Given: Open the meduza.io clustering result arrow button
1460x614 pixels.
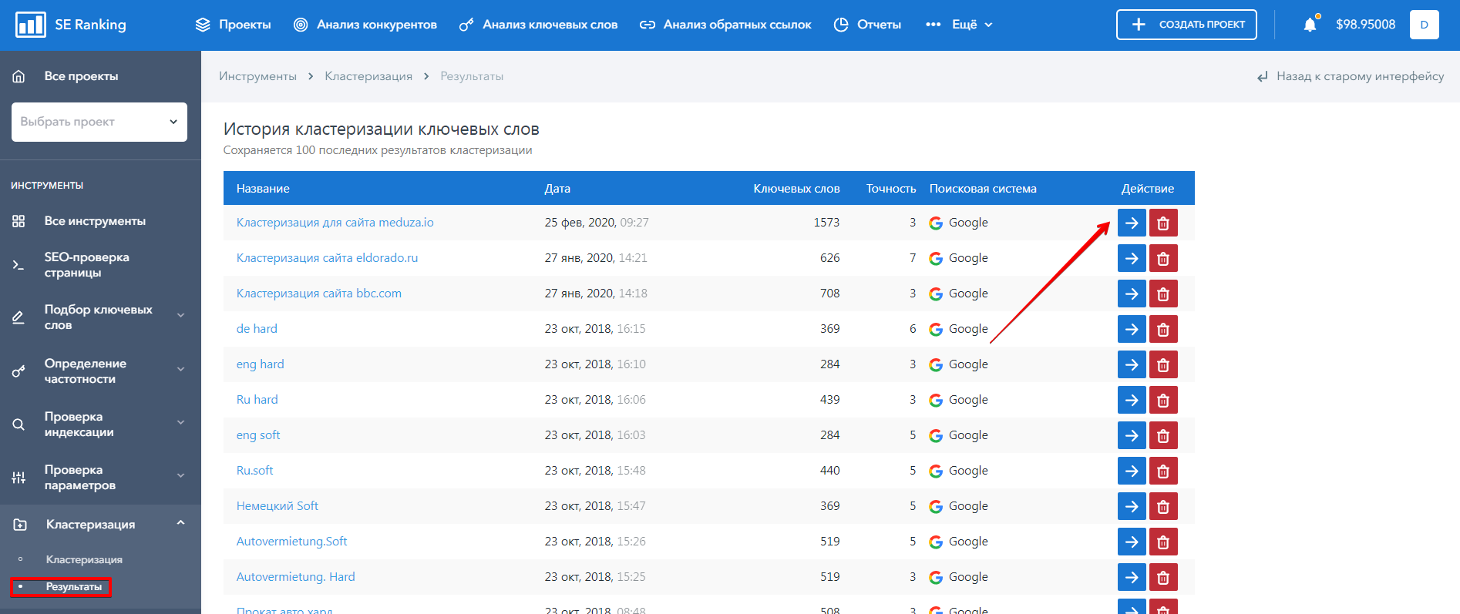Looking at the screenshot, I should (1131, 223).
